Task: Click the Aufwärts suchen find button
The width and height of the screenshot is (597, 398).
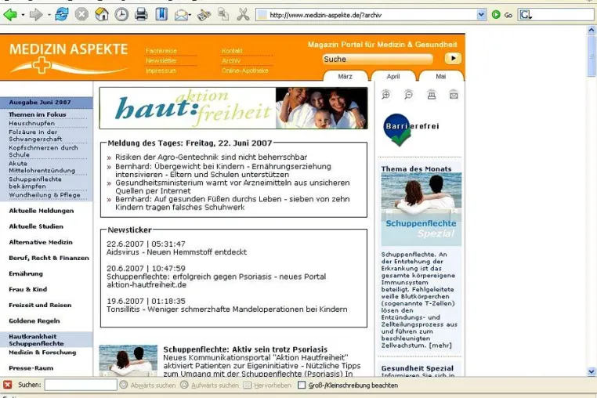Action: point(209,385)
